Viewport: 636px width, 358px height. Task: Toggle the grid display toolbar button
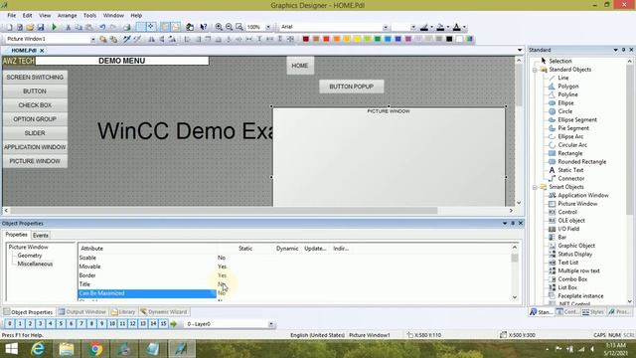coord(140,27)
